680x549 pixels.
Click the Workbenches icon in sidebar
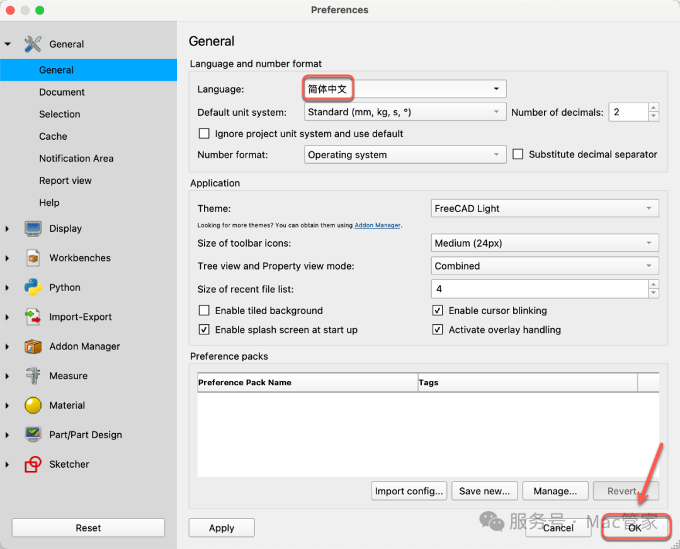(33, 258)
